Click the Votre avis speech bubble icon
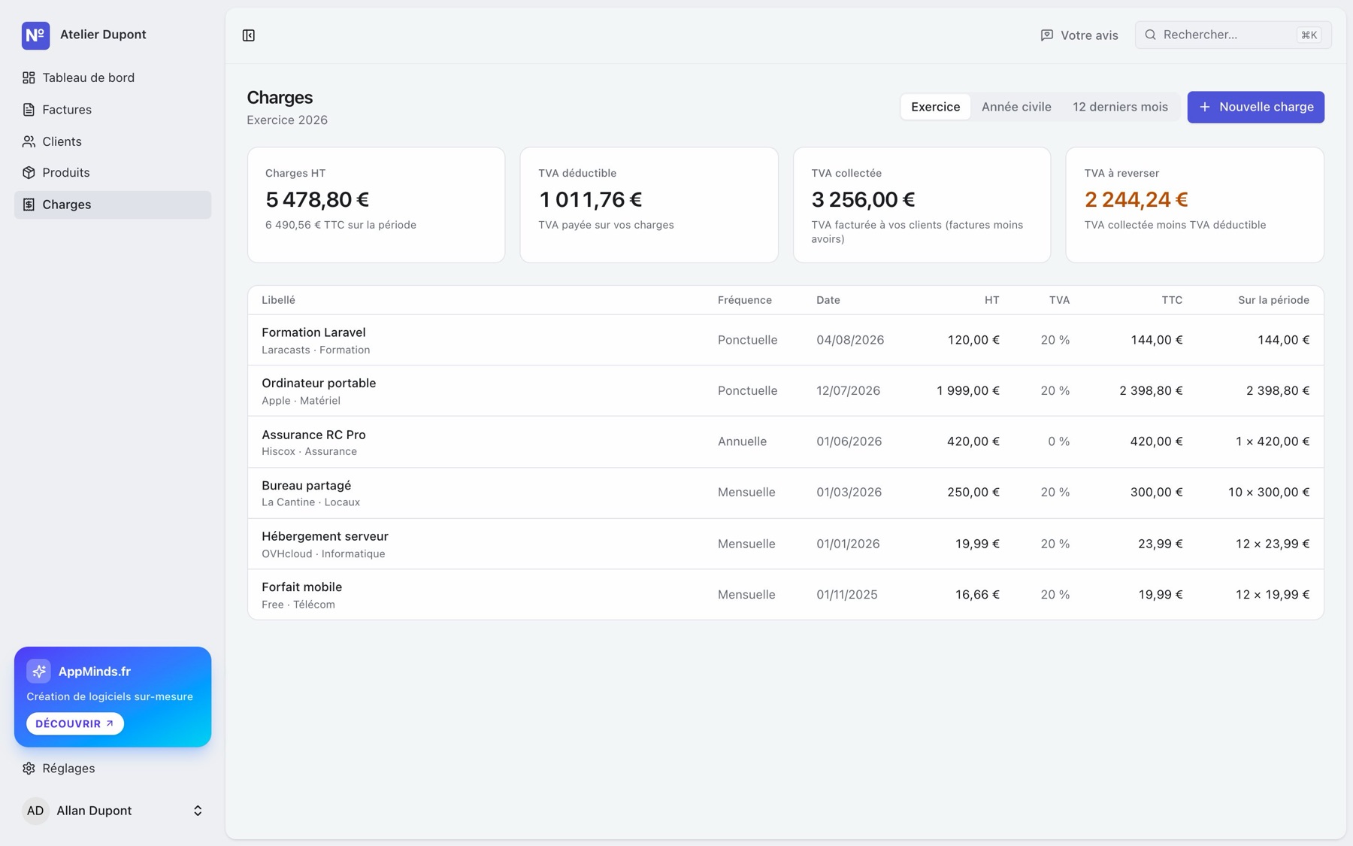1353x846 pixels. point(1046,35)
